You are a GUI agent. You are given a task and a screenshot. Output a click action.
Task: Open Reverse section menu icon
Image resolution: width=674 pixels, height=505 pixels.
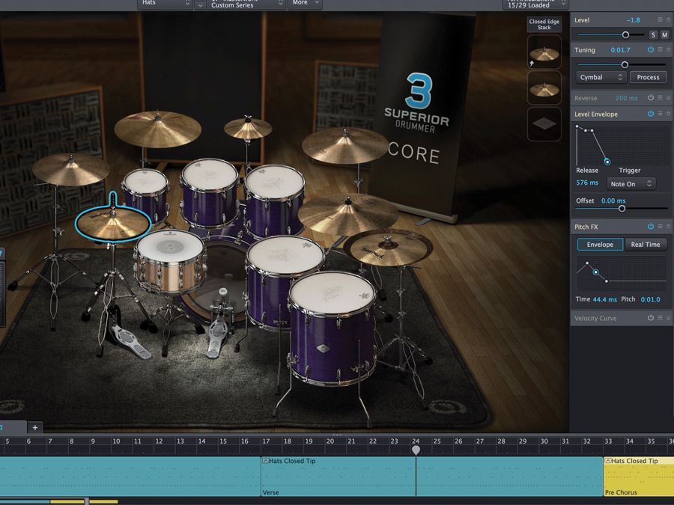pyautogui.click(x=660, y=98)
